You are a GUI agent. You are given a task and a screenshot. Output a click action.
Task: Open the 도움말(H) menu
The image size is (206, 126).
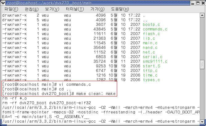click(120, 9)
